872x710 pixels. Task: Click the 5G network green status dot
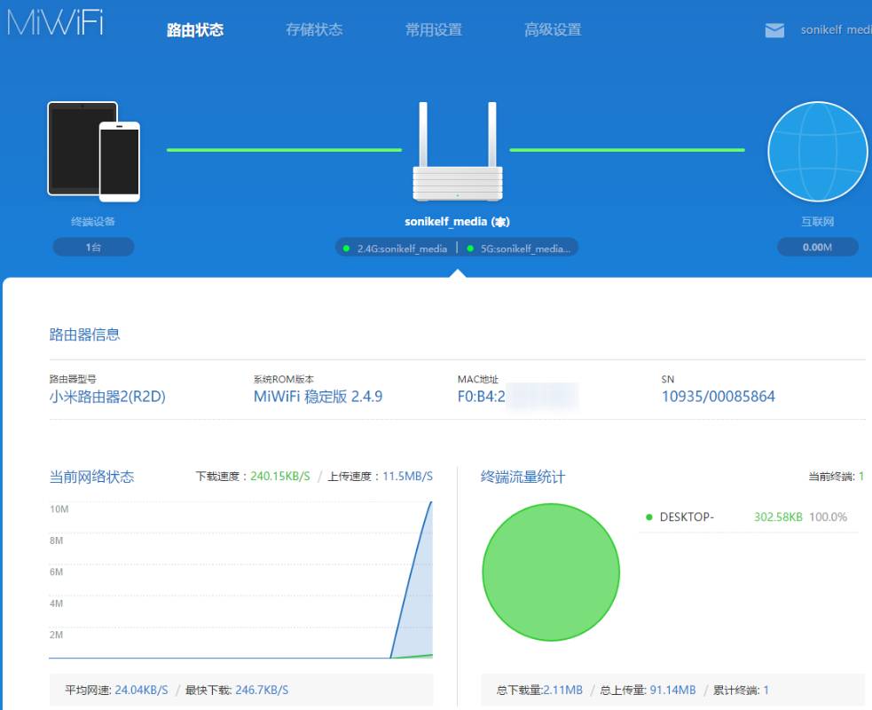pos(470,248)
